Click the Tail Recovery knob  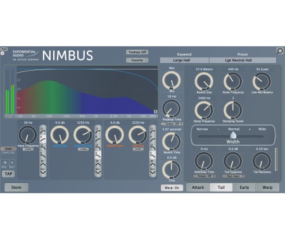[x=262, y=161]
